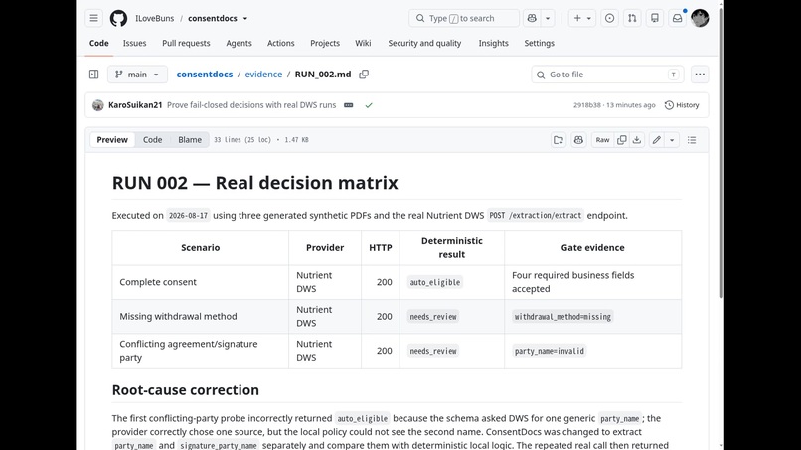Click the auto_eligible result cell

click(434, 282)
